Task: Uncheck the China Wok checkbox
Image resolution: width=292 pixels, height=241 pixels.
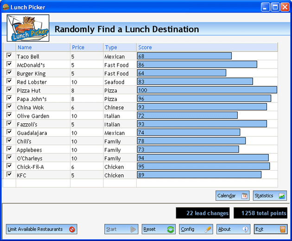Action: click(9, 106)
